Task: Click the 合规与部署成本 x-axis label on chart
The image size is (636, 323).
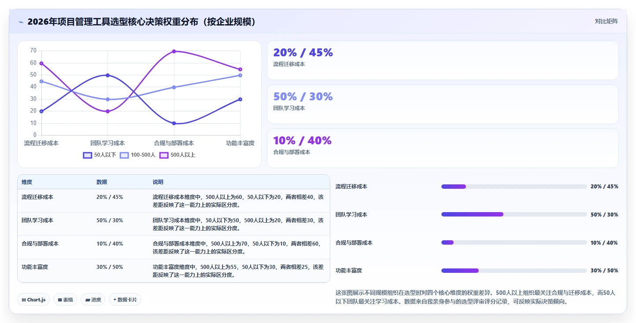Action: (x=174, y=143)
